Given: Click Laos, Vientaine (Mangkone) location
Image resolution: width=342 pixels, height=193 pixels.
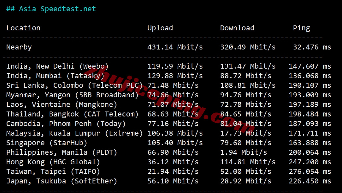Looking at the screenshot, I should coord(62,105).
